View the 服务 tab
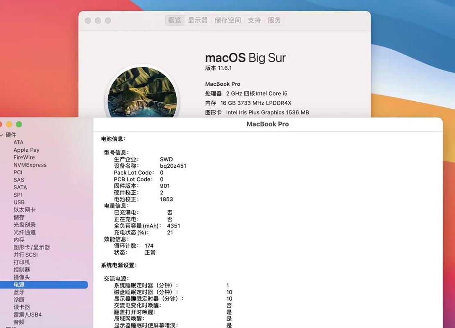The width and height of the screenshot is (455, 328). tap(274, 20)
